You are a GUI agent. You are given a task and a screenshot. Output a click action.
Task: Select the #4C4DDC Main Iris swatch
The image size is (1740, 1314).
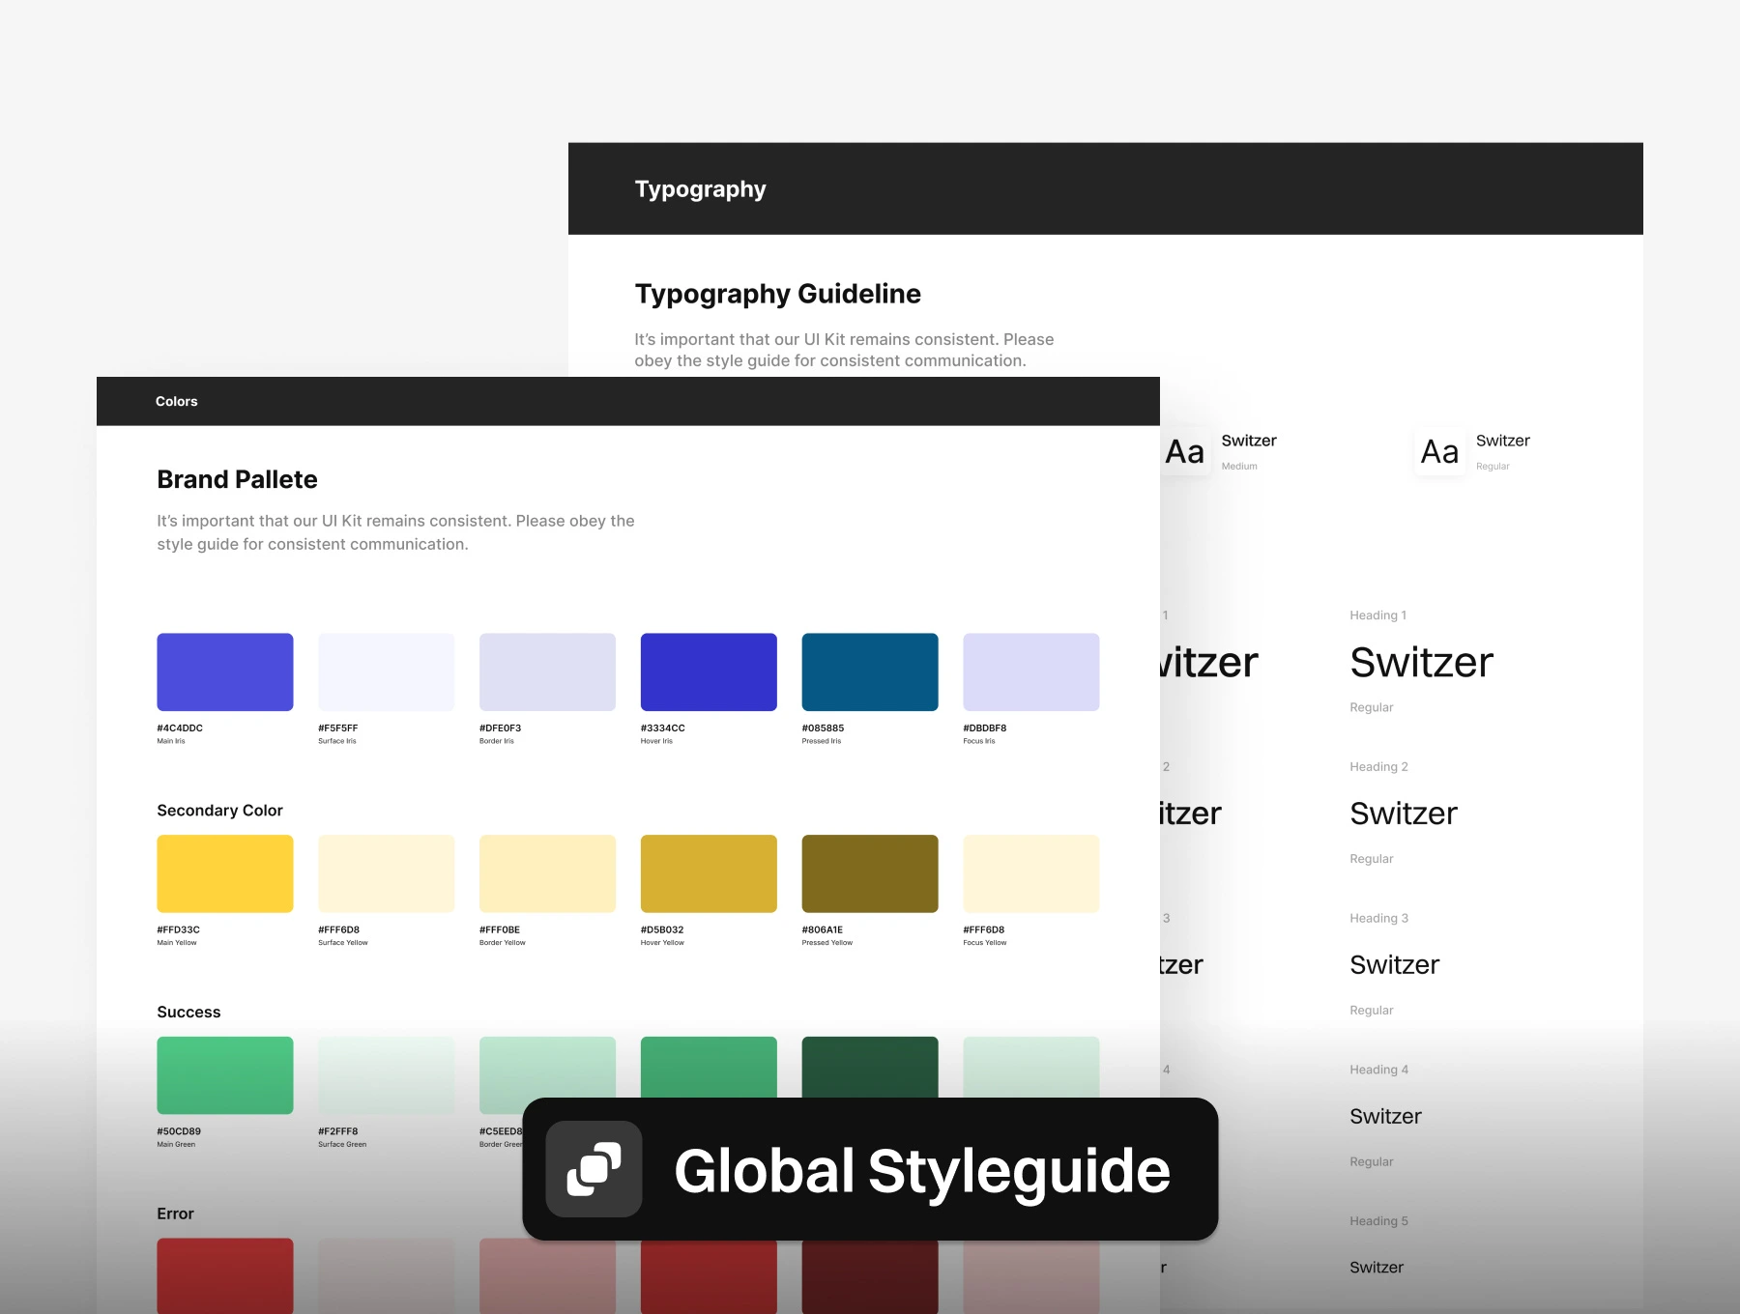point(225,672)
